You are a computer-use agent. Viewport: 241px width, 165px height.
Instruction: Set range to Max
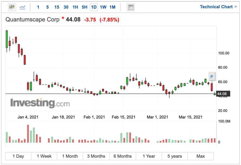201,156
